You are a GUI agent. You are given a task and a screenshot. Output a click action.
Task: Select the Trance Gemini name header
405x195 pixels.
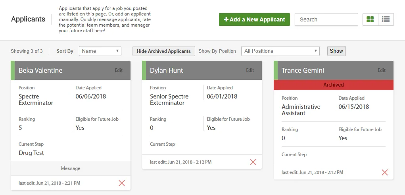coord(303,70)
